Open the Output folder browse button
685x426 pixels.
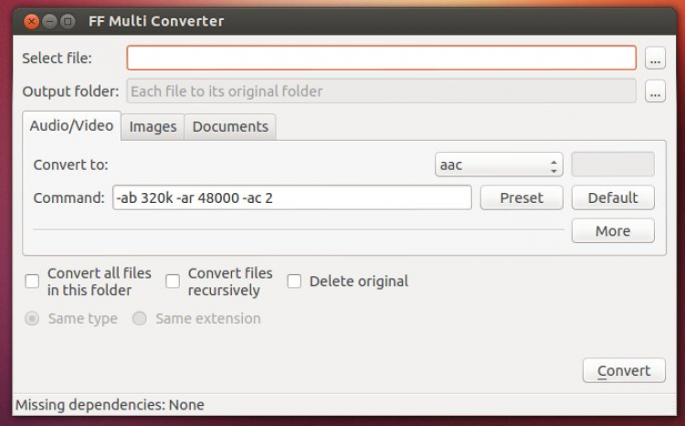pyautogui.click(x=654, y=91)
